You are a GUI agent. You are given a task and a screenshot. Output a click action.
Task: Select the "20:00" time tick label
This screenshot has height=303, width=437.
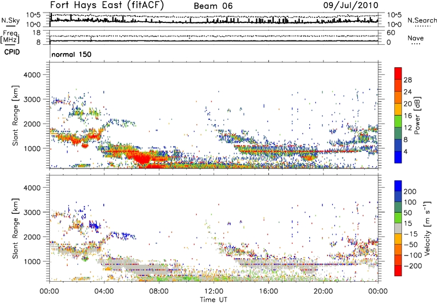point(323,292)
